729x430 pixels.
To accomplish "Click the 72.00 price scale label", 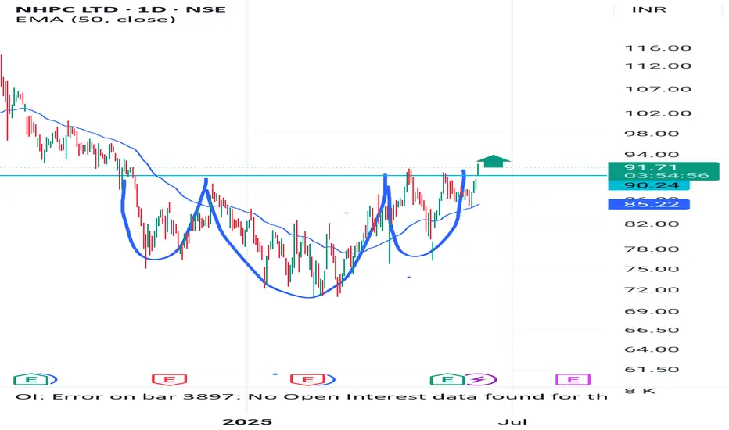I will coord(652,290).
